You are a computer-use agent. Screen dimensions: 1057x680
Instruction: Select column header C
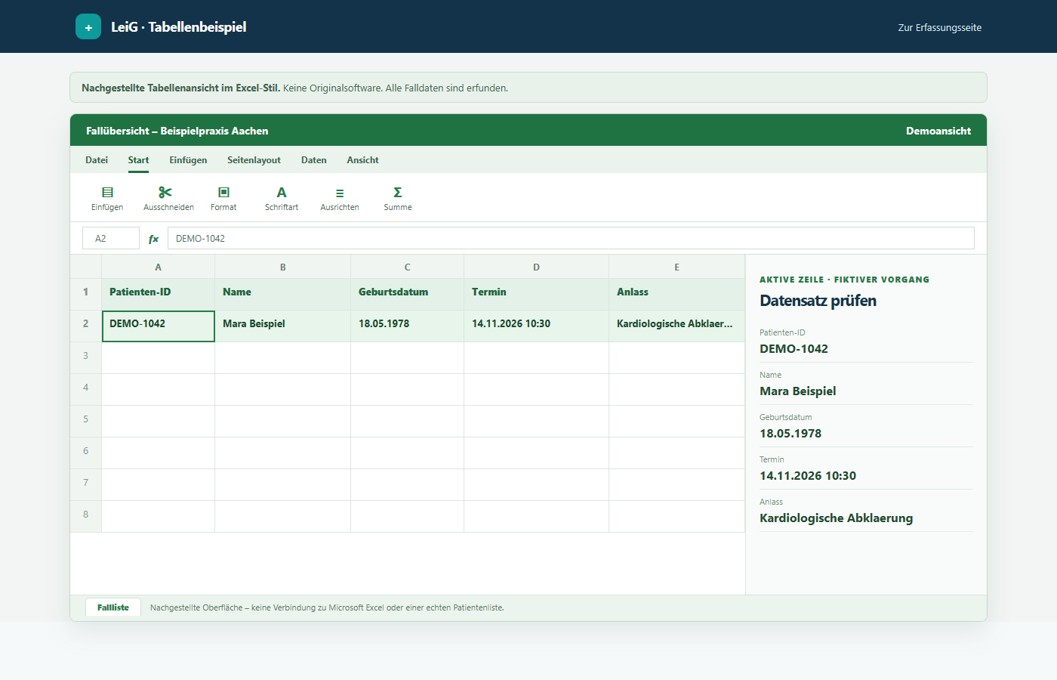pyautogui.click(x=407, y=267)
